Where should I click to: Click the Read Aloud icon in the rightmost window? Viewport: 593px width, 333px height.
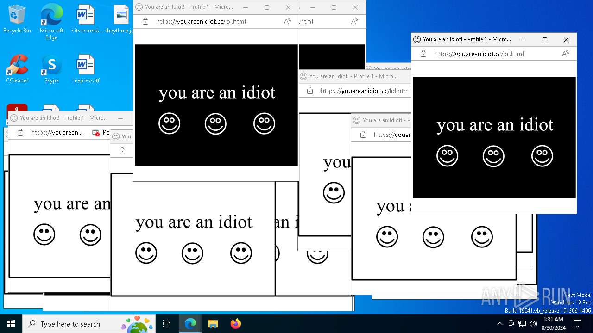click(565, 54)
